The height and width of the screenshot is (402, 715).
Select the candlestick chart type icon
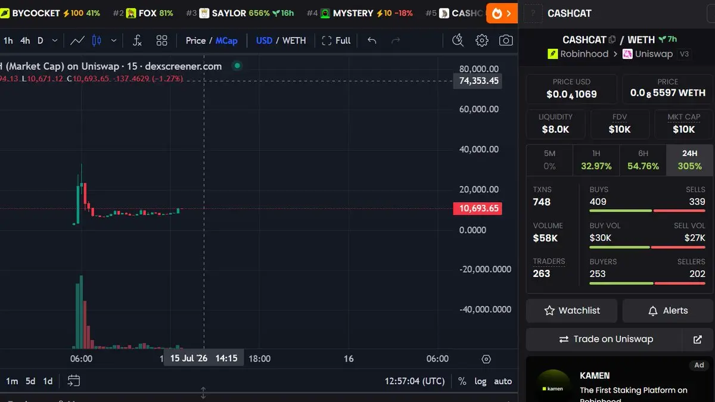[97, 40]
